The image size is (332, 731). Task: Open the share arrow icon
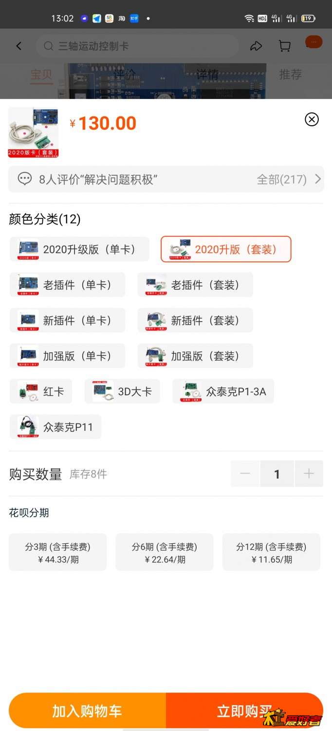click(x=256, y=46)
